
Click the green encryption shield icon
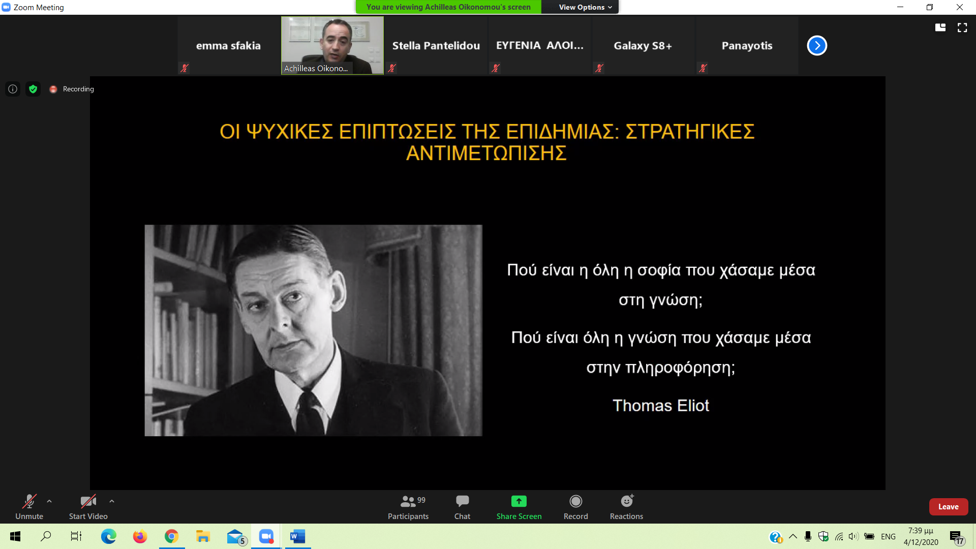click(x=33, y=89)
